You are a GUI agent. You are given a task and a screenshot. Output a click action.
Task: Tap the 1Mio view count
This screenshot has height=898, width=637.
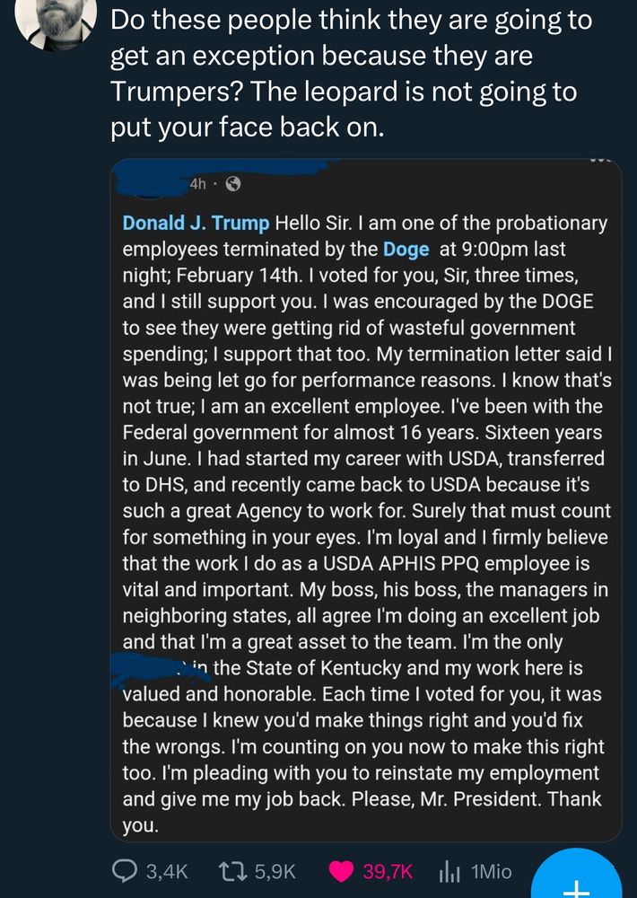(491, 870)
